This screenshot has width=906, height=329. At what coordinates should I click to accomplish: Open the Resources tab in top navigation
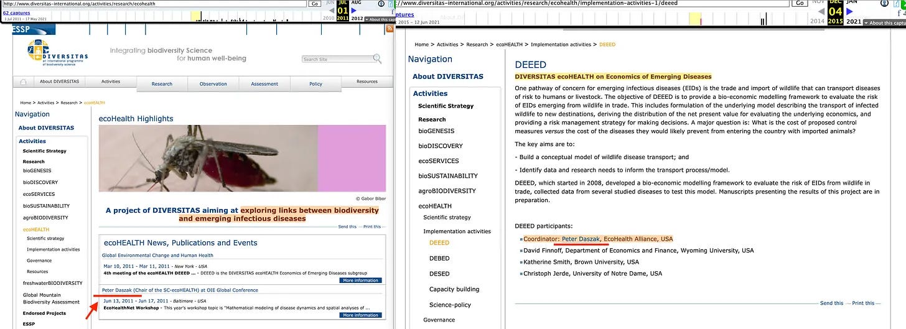[367, 81]
